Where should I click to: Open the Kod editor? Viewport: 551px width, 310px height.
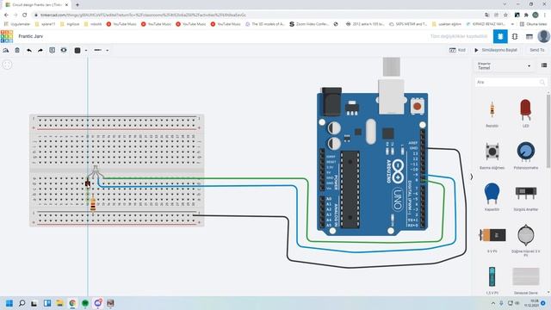(x=457, y=50)
